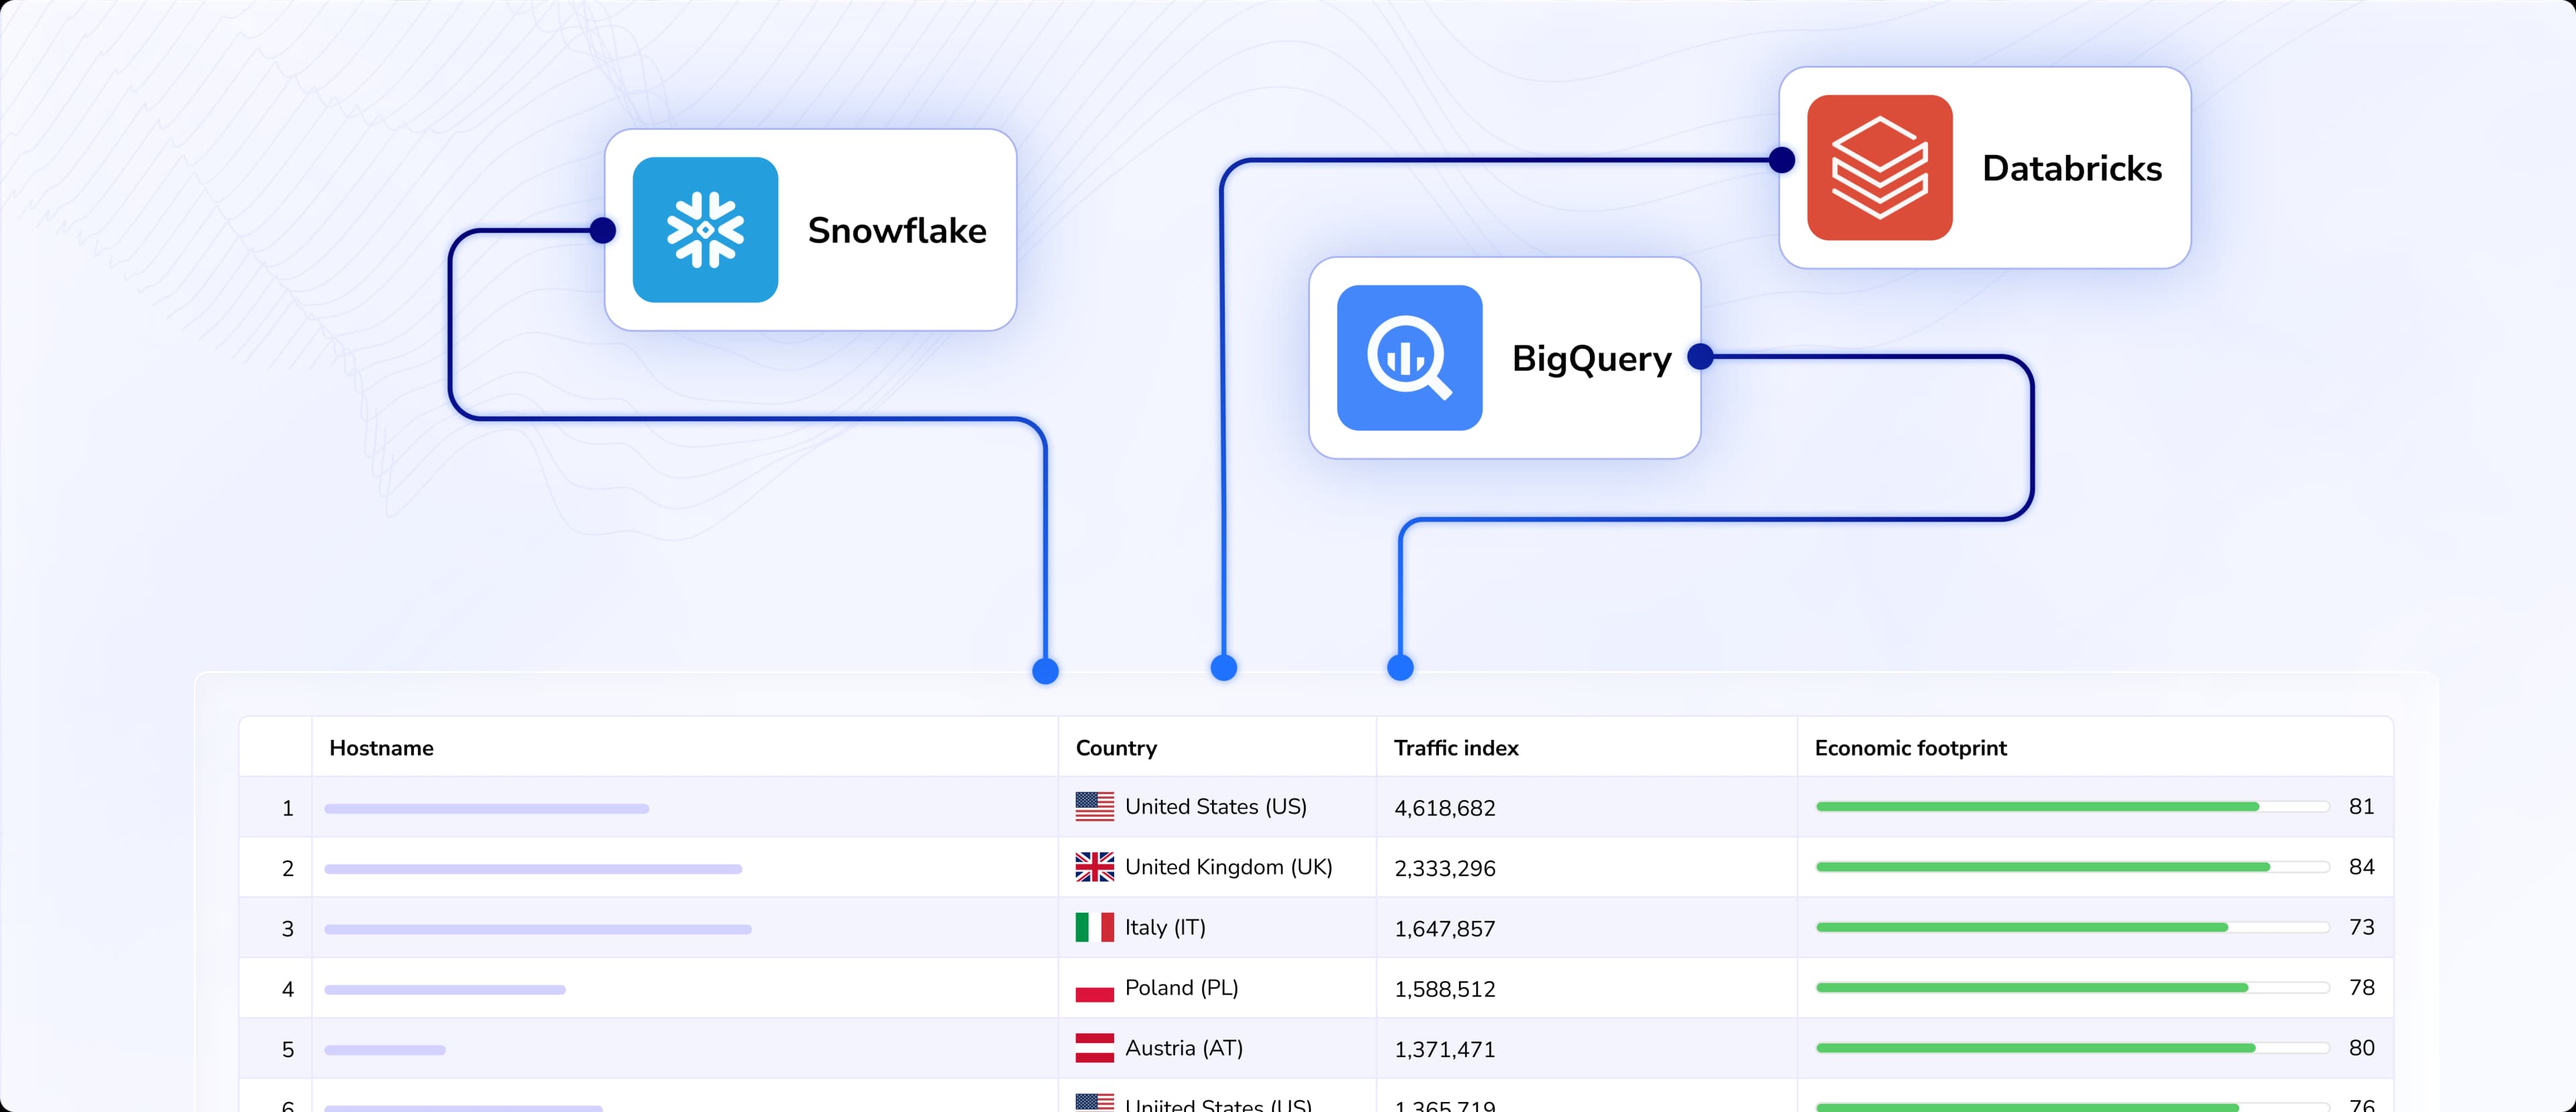
Task: Click the BigQuery magnifier icon
Action: click(1409, 358)
